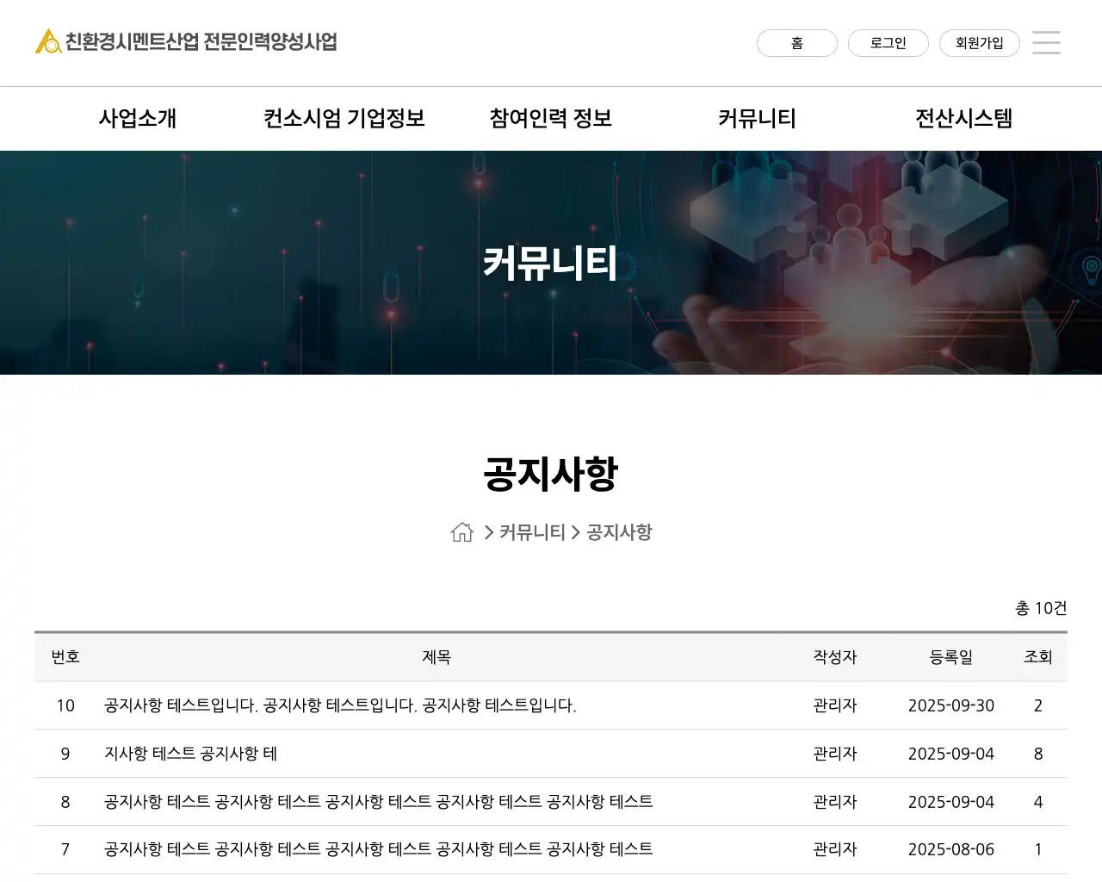Click 커뮤니티 link in breadcrumb
Viewport: 1102px width, 882px height.
pyautogui.click(x=532, y=532)
